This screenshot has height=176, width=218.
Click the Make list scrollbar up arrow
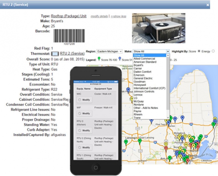click(x=168, y=56)
